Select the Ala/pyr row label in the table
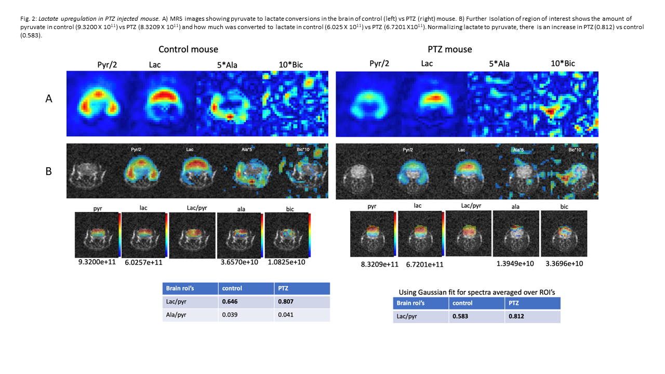Screen dimensions: 665x374 pyautogui.click(x=177, y=315)
